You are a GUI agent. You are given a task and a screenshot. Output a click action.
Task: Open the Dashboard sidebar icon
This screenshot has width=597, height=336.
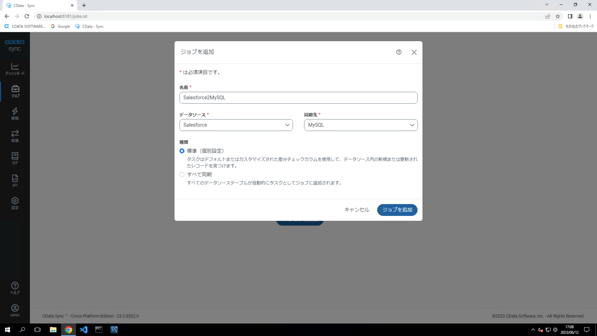[x=15, y=69]
